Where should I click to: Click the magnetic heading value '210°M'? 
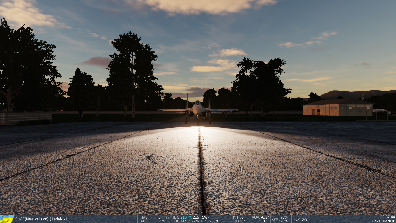(x=186, y=217)
